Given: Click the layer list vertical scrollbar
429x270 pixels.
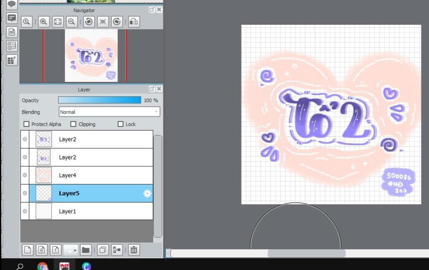Looking at the screenshot, I should click(x=158, y=186).
